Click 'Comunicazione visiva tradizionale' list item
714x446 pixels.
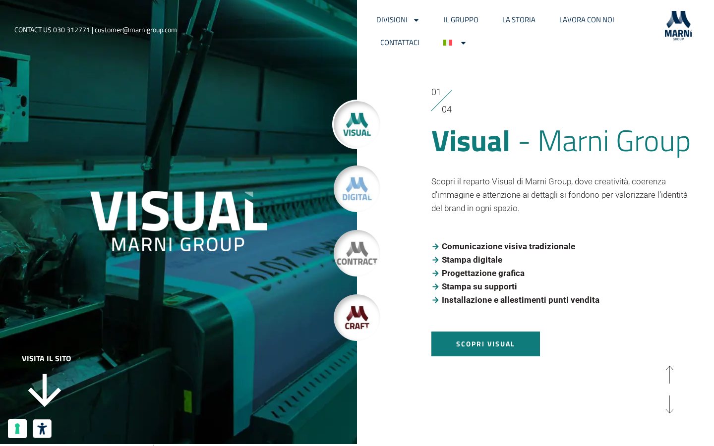pyautogui.click(x=508, y=246)
